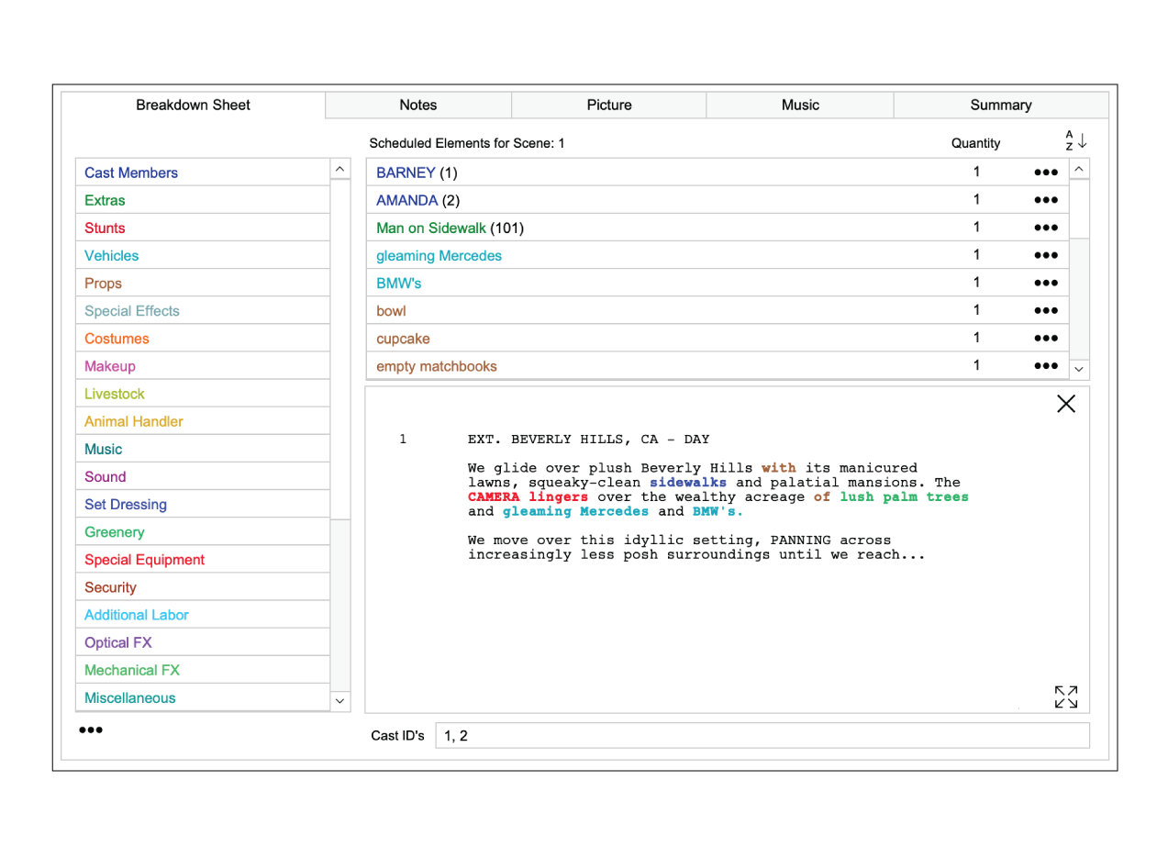The width and height of the screenshot is (1168, 847).
Task: Open options menu for gleaming Mercedes
Action: 1045,255
